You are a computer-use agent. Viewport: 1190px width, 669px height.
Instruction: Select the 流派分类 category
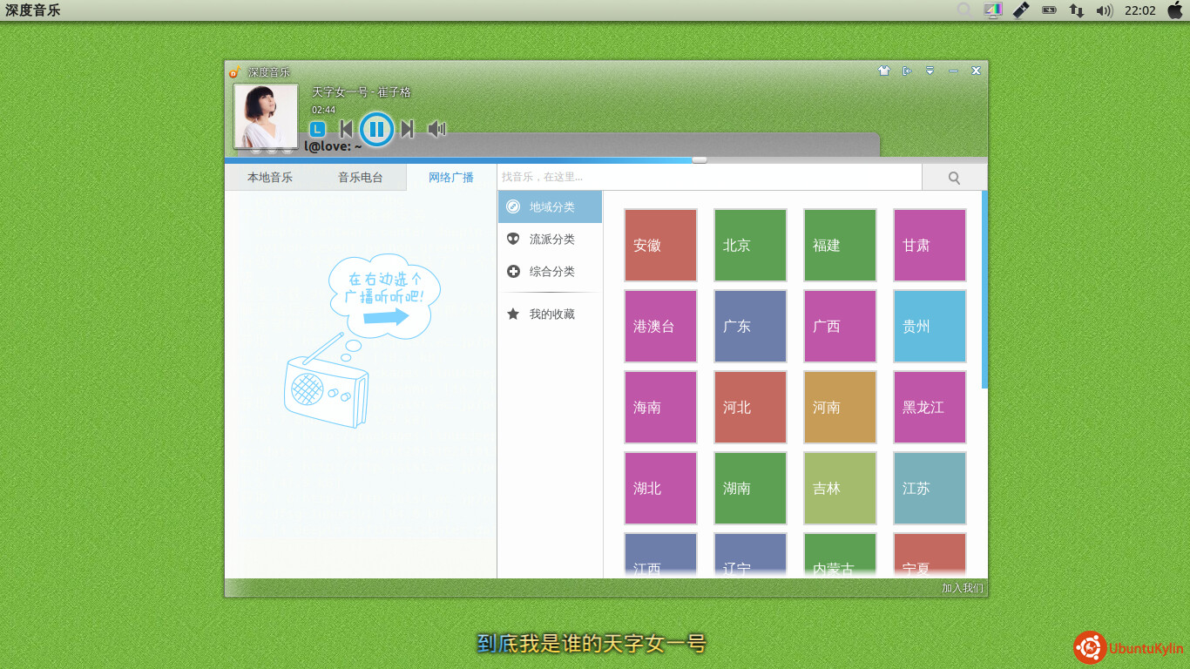(x=551, y=240)
